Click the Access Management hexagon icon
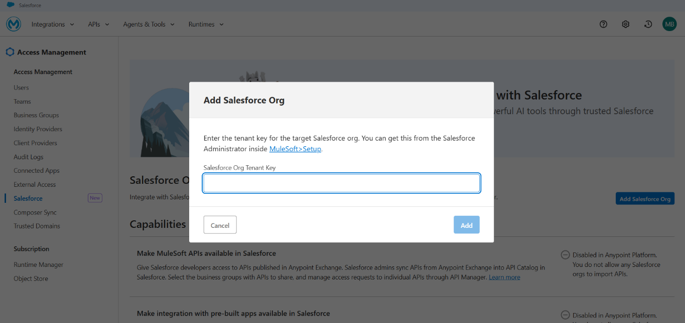 pyautogui.click(x=10, y=52)
